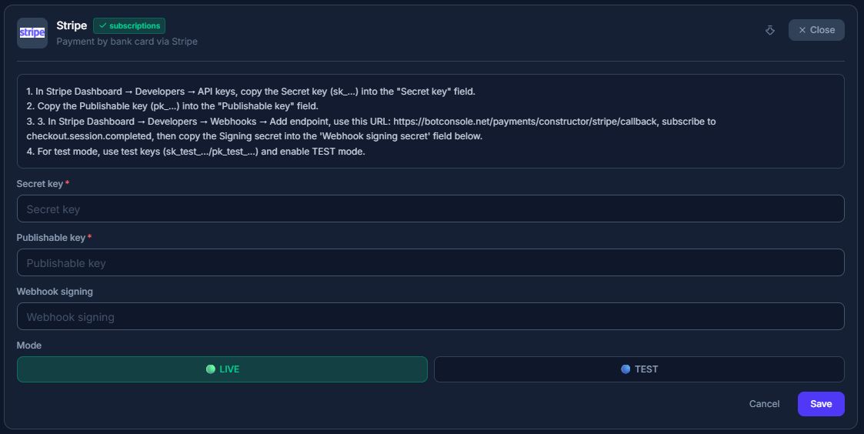Select LIVE mode
Screen dimensions: 864x434
(222, 369)
